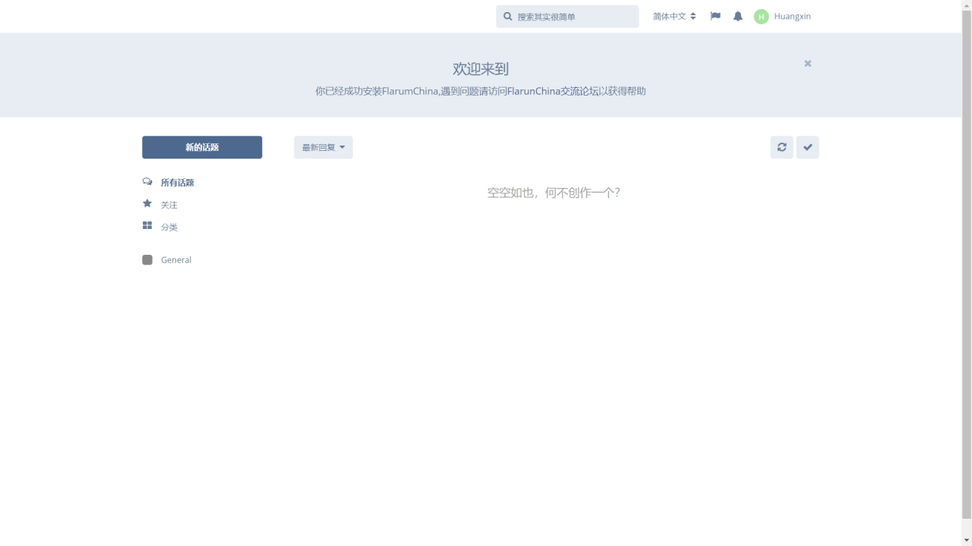The width and height of the screenshot is (972, 546).
Task: Open the Huangxin user menu
Action: [782, 17]
